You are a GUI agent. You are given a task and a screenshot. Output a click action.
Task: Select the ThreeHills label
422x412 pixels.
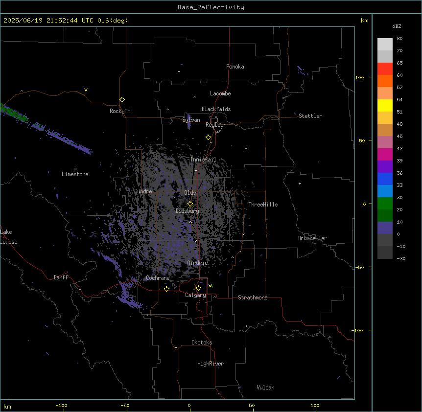pyautogui.click(x=263, y=205)
